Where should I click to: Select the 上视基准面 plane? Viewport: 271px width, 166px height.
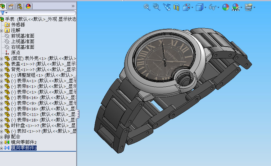click(22, 41)
